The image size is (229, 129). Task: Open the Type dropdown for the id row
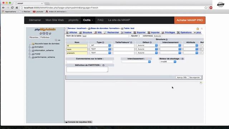(x=100, y=46)
